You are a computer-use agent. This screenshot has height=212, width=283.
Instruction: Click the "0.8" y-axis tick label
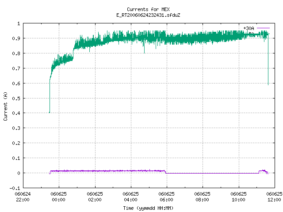tap(16, 53)
